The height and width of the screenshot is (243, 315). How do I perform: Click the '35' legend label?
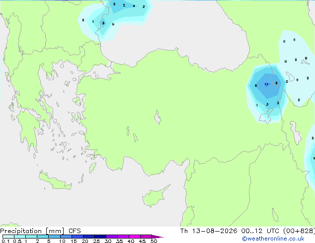pyautogui.click(x=119, y=241)
